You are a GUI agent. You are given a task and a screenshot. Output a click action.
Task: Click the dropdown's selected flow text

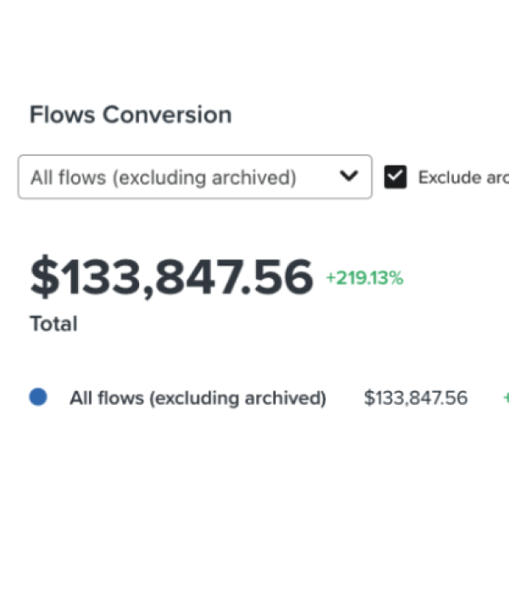tap(164, 177)
